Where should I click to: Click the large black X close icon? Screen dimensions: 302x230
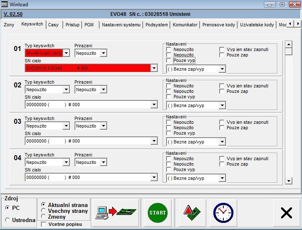click(x=286, y=213)
